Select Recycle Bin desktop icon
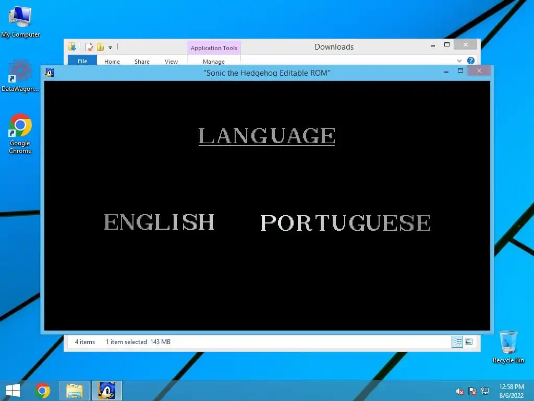Screen dimensions: 534x401 point(508,347)
